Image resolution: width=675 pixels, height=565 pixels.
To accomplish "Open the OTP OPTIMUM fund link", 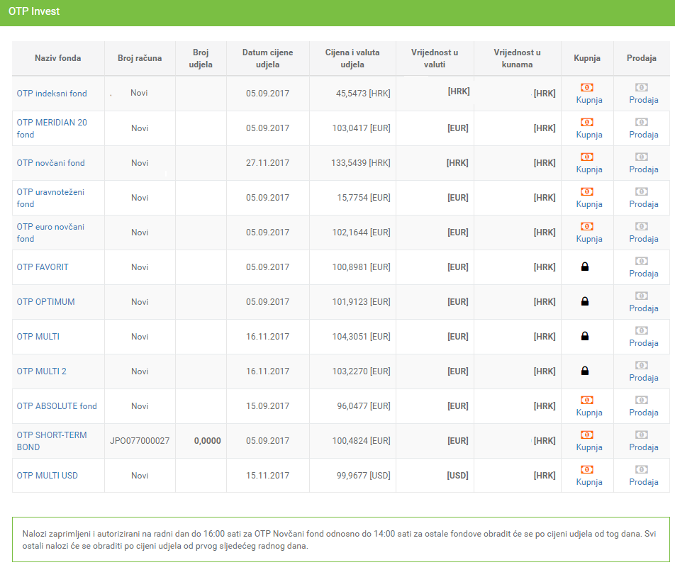I will [45, 302].
